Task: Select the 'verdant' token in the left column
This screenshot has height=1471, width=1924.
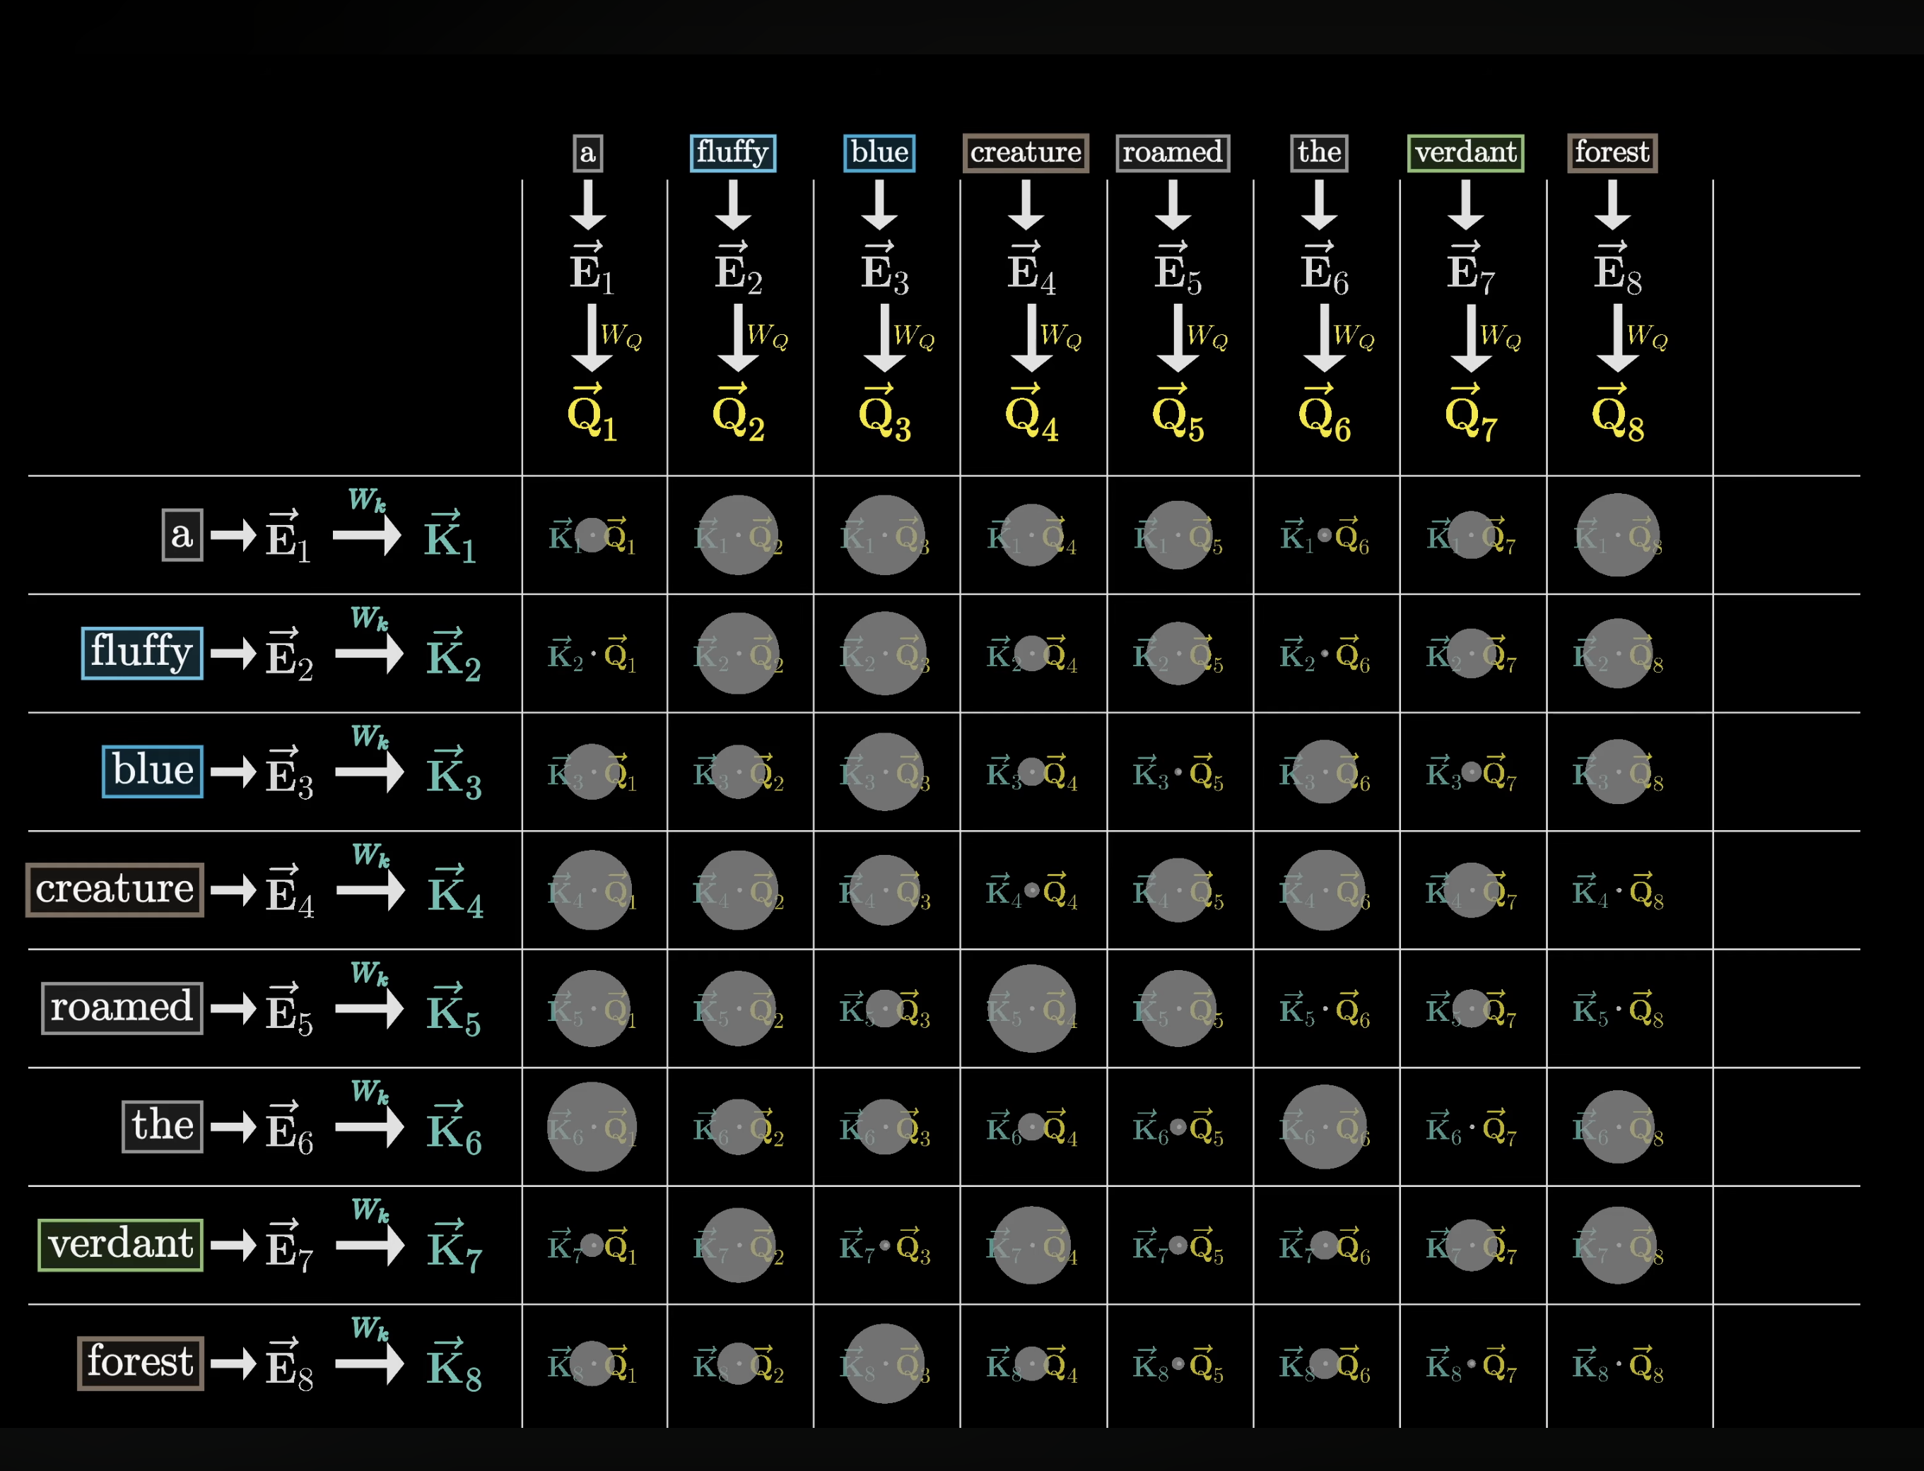Action: pyautogui.click(x=121, y=1244)
